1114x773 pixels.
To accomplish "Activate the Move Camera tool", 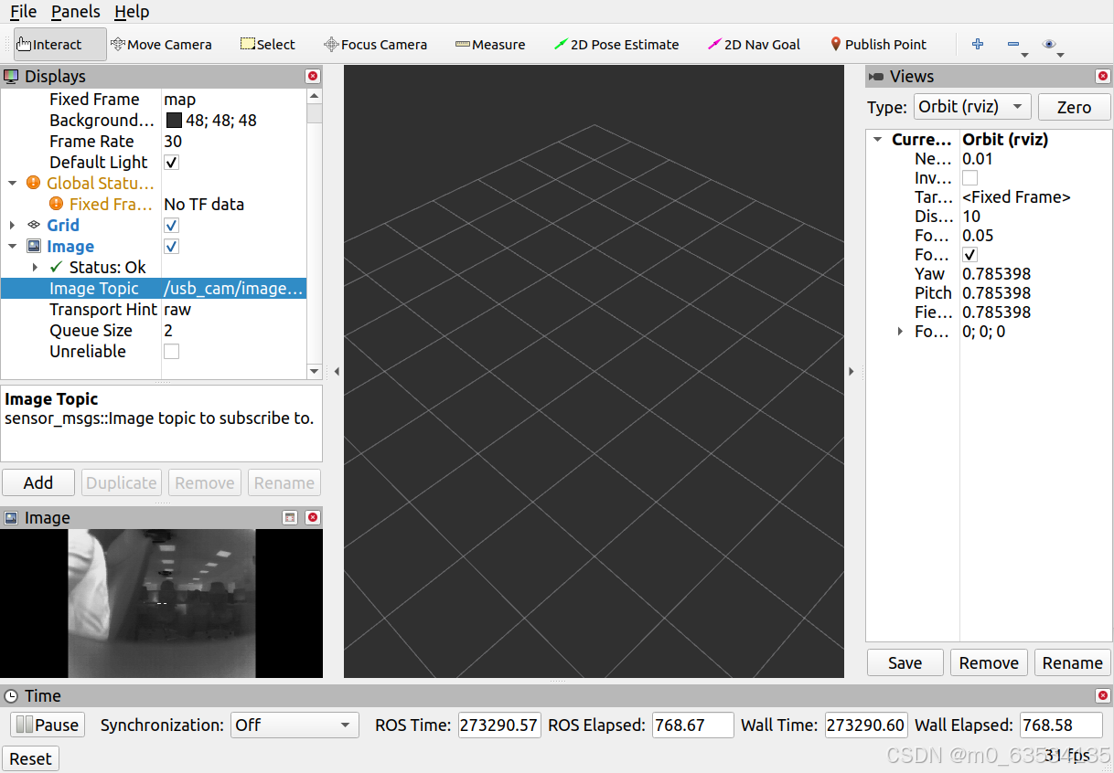I will coord(161,44).
